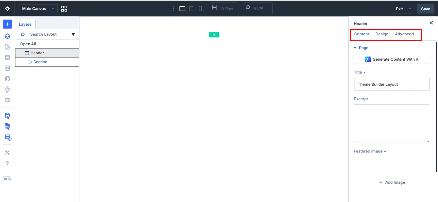Click the Search Layout field
438x202 pixels.
43,34
